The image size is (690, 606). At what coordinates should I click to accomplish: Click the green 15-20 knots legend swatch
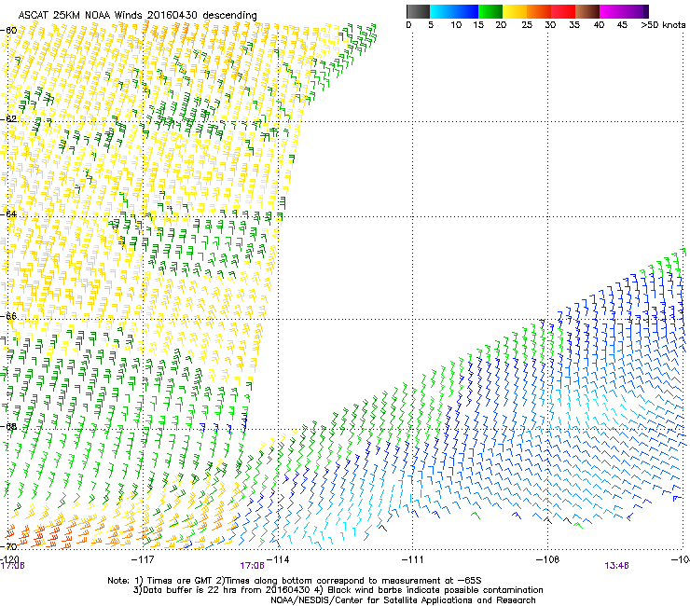[490, 11]
